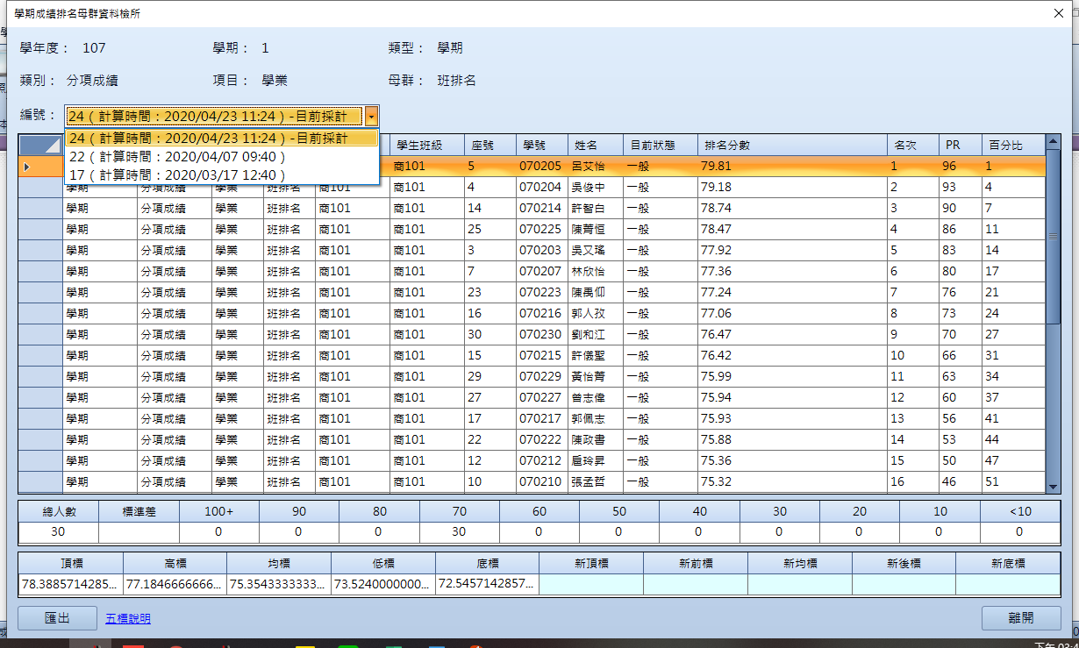Choose option 24 calculated 2020/04/23 11:24

click(221, 139)
